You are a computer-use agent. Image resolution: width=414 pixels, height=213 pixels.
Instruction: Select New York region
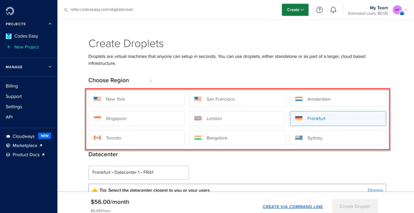click(x=137, y=99)
